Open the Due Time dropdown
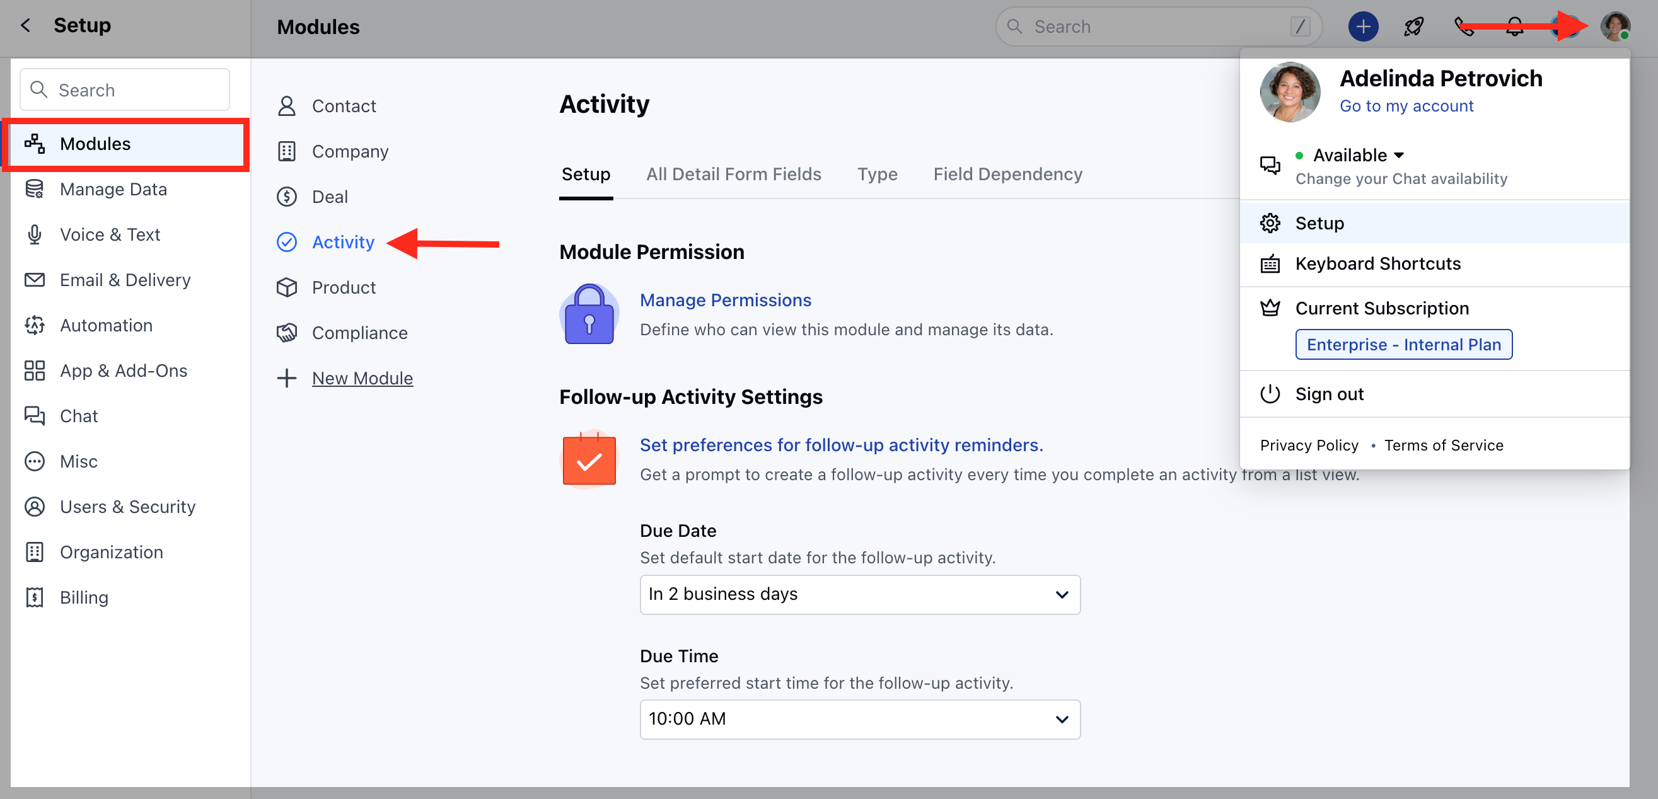 point(859,719)
